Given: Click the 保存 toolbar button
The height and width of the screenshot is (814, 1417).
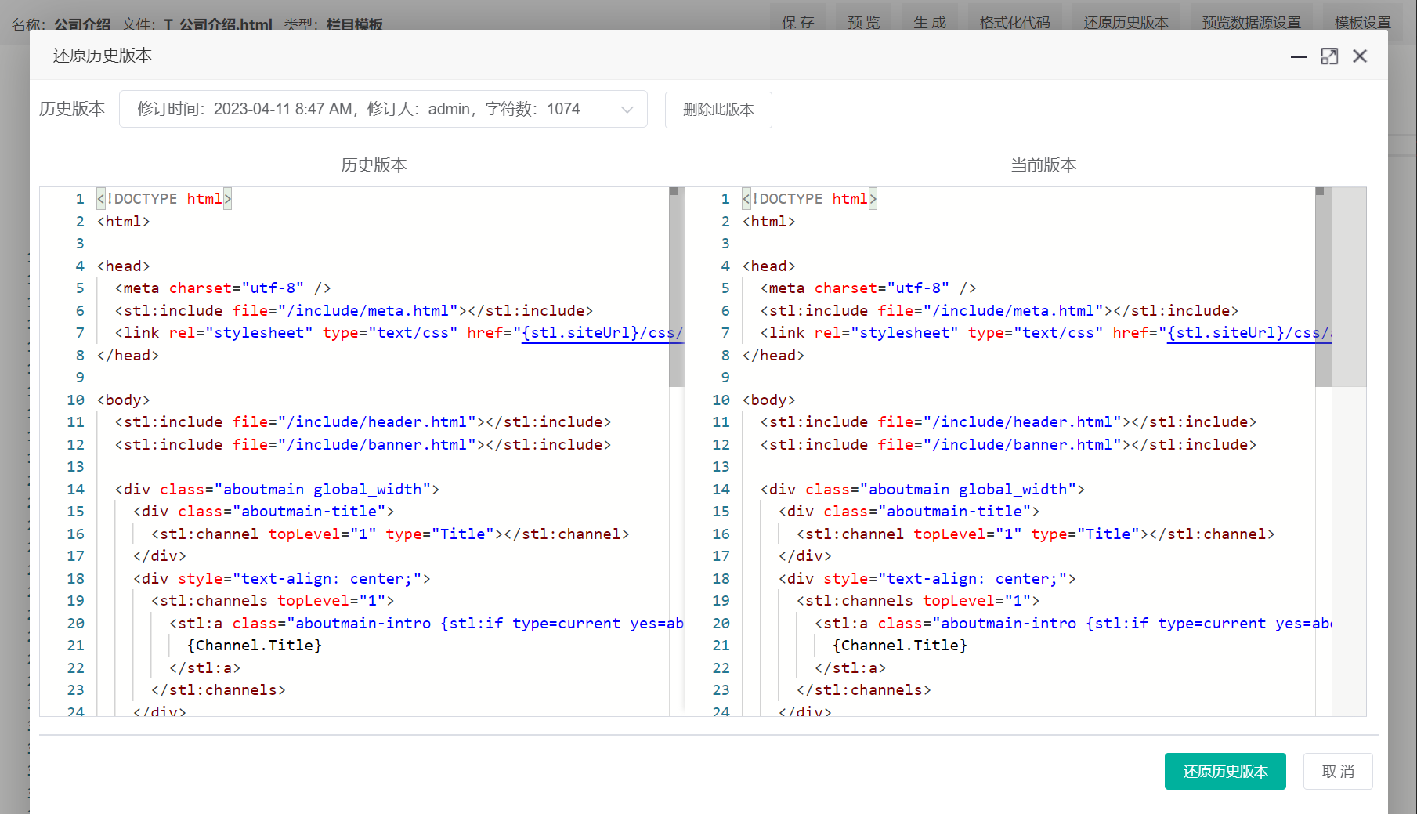Looking at the screenshot, I should pos(797,22).
